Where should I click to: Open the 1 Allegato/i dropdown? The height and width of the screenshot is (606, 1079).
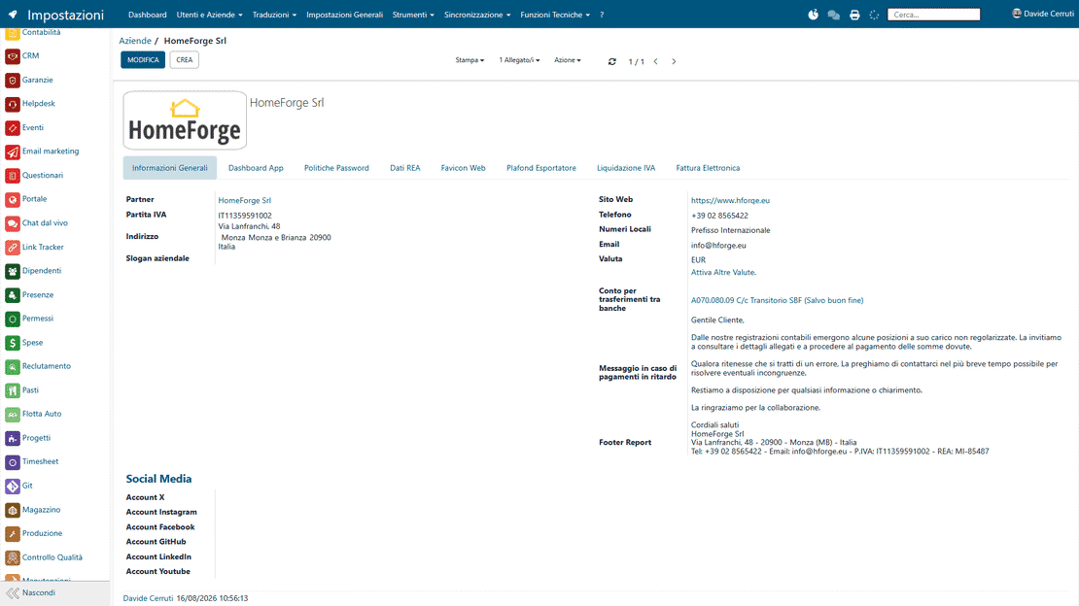pyautogui.click(x=519, y=60)
